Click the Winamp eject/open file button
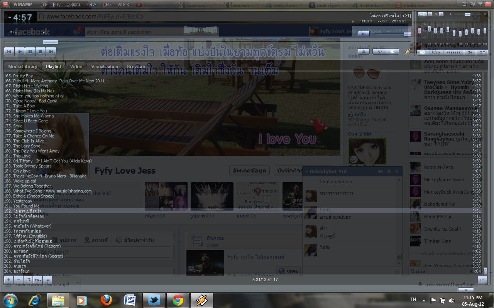 364,52
